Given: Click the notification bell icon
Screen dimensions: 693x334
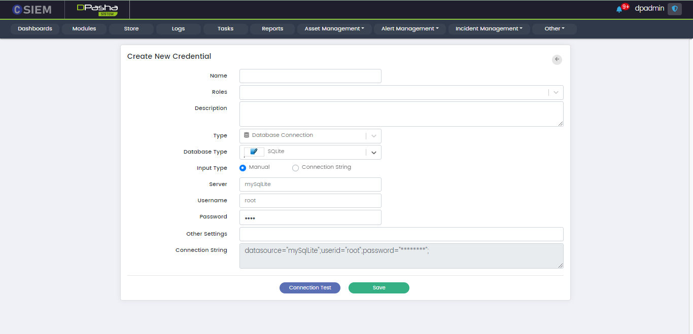Looking at the screenshot, I should (x=619, y=9).
